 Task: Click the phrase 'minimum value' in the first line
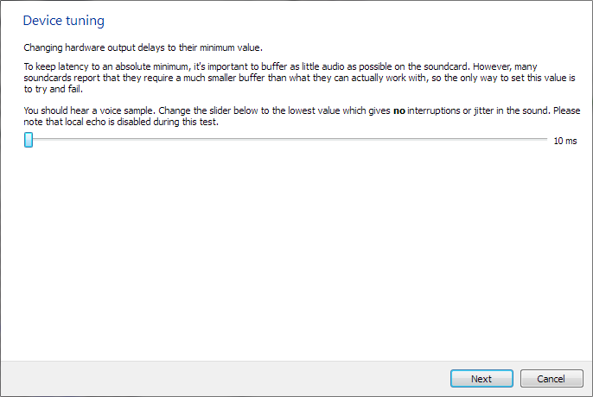(x=230, y=47)
